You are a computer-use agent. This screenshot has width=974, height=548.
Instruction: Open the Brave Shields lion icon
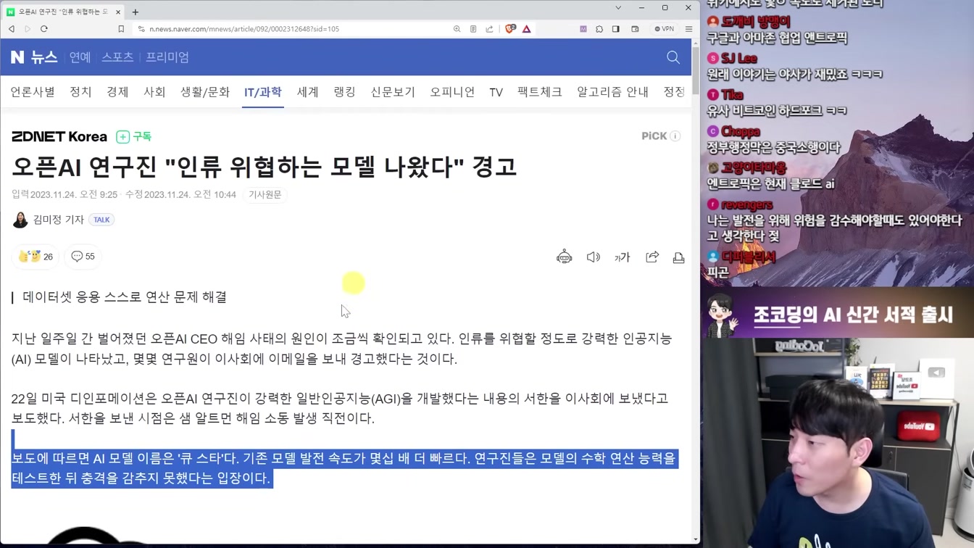tap(510, 29)
